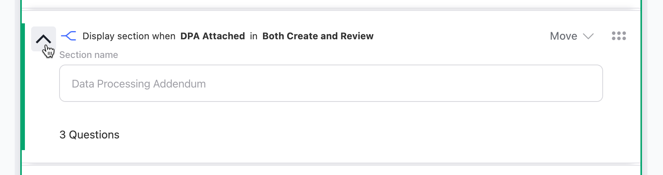Screen dimensions: 663x175
Task: Collapse the section using the up chevron
Action: [43, 39]
